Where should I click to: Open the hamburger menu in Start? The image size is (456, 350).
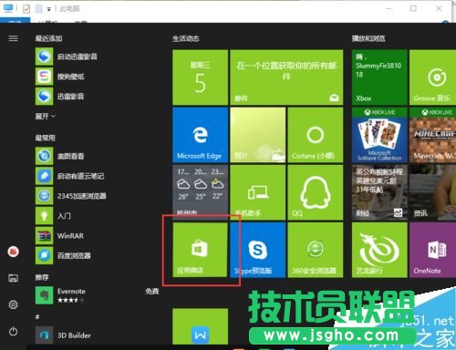13,38
